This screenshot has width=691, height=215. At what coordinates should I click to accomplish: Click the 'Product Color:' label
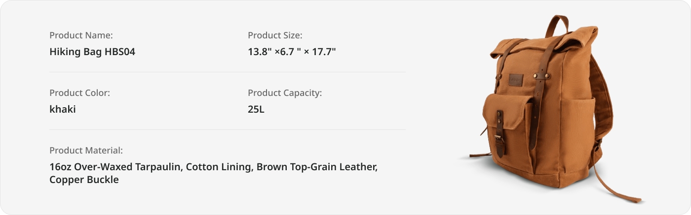[x=79, y=92]
